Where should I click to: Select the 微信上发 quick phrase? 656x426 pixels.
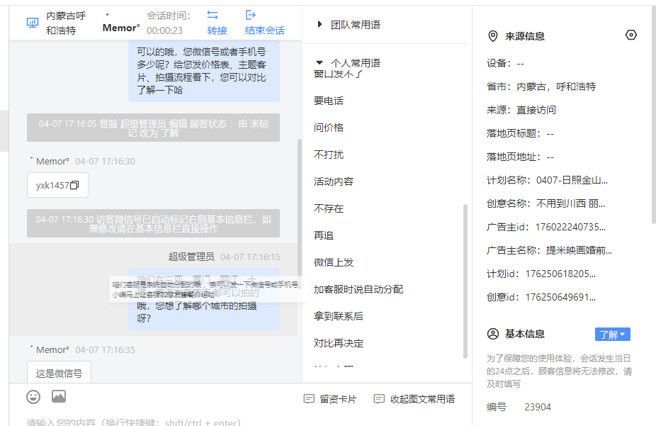[334, 262]
